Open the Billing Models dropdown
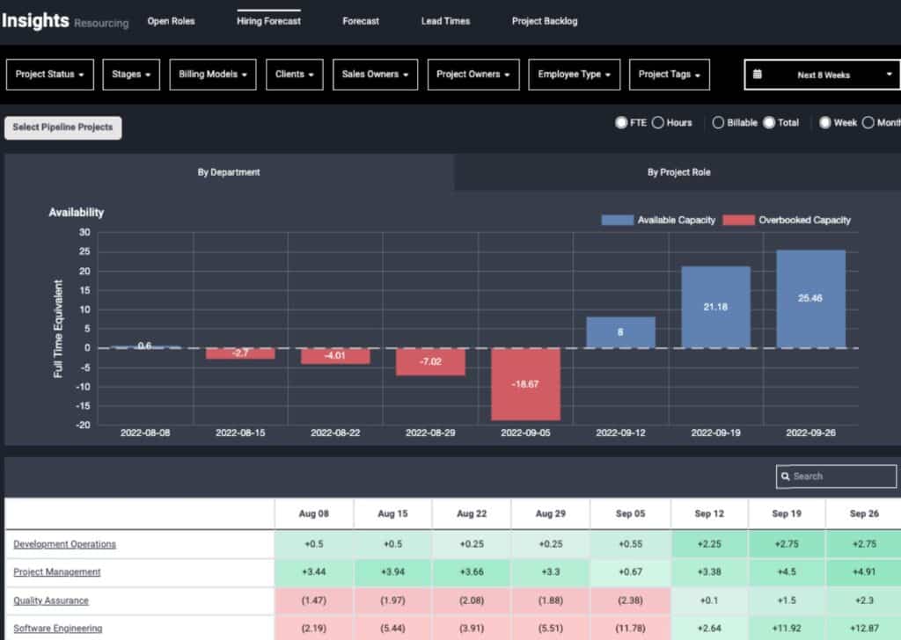This screenshot has height=640, width=901. (x=212, y=75)
